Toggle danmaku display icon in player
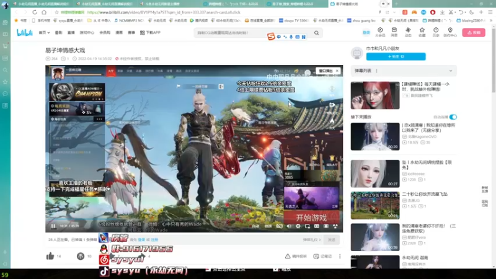Image resolution: width=496 pixels, height=279 pixels. [x=280, y=226]
